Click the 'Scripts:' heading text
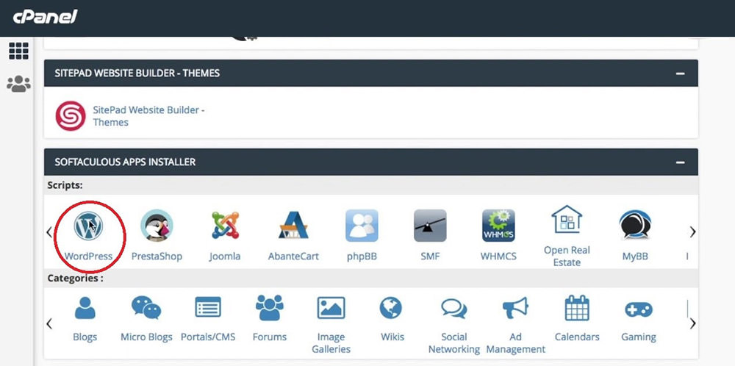Image resolution: width=735 pixels, height=366 pixels. (x=65, y=185)
